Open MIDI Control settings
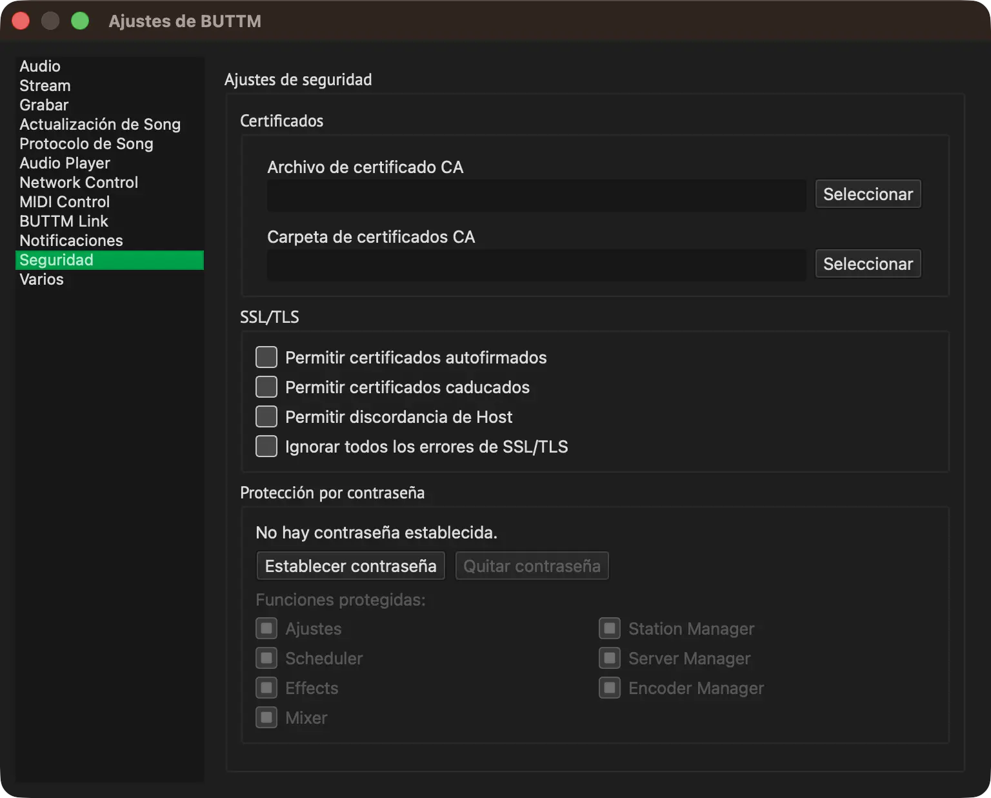Image resolution: width=991 pixels, height=798 pixels. point(109,202)
